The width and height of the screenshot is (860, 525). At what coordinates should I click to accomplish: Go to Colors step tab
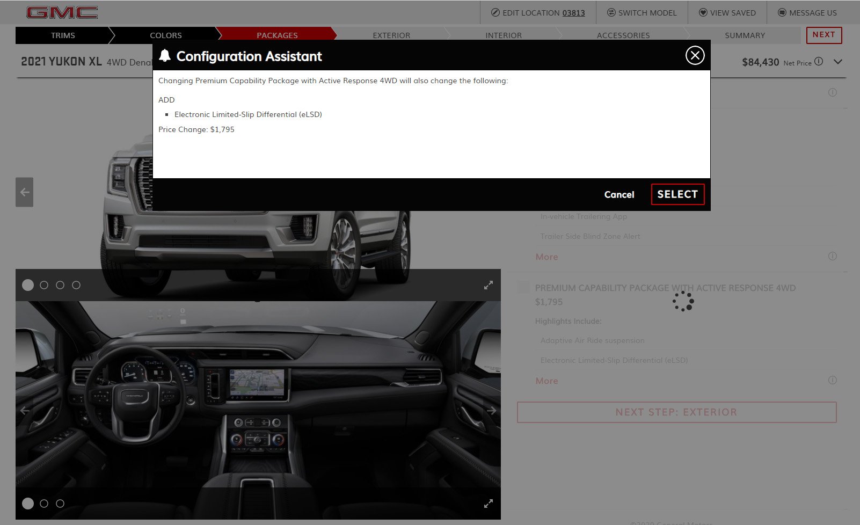pos(166,35)
